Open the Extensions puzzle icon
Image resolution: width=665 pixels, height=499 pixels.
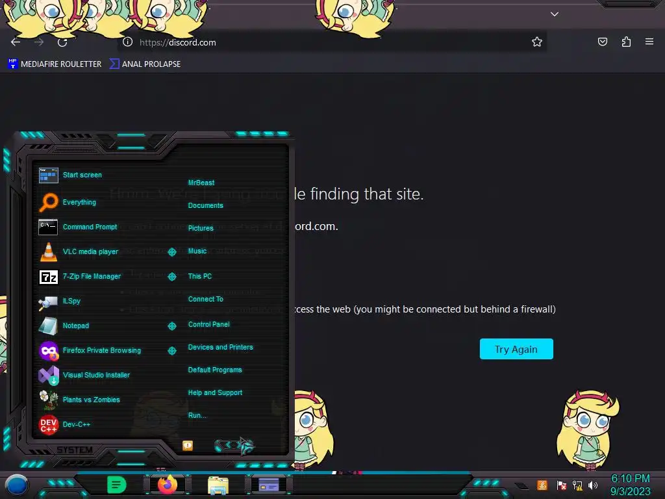(x=626, y=42)
